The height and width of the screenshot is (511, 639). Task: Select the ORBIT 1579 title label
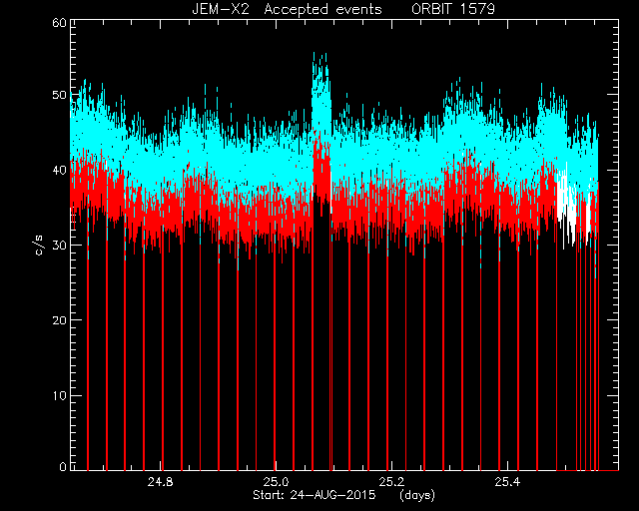click(x=453, y=9)
